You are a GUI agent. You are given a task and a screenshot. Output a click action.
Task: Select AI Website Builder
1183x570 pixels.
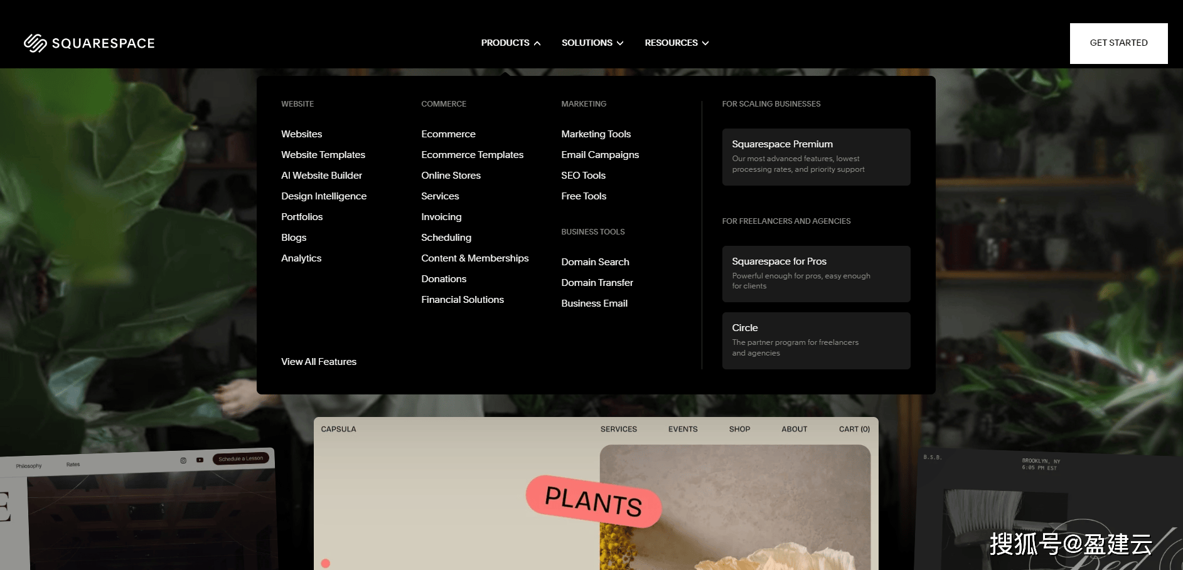pyautogui.click(x=322, y=176)
